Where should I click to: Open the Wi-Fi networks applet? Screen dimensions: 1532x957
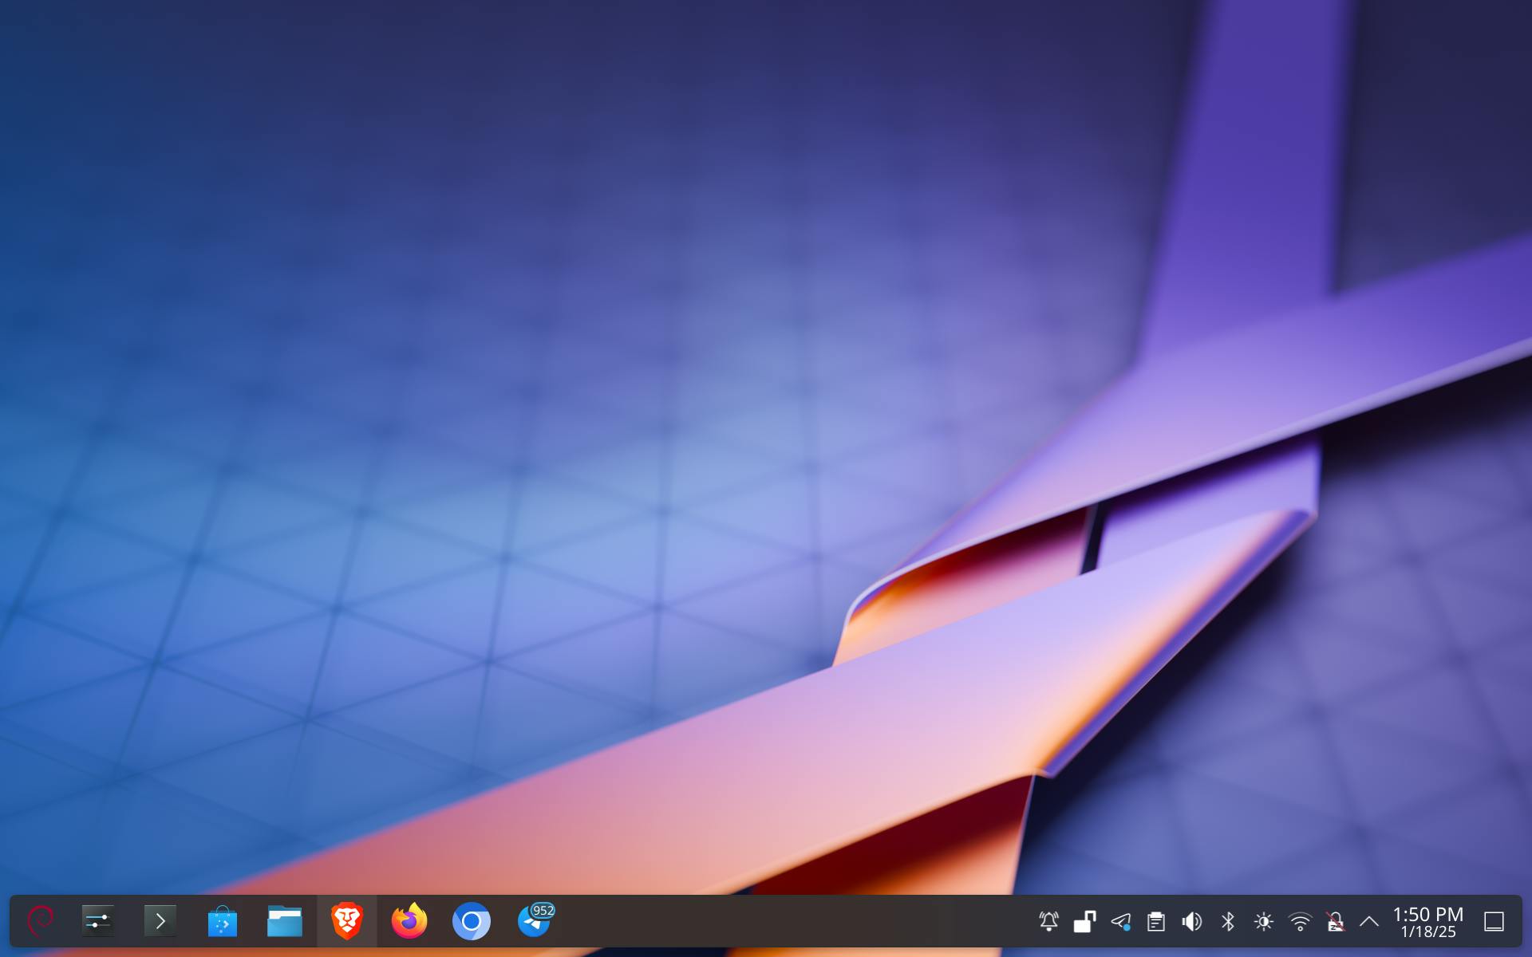pyautogui.click(x=1300, y=922)
